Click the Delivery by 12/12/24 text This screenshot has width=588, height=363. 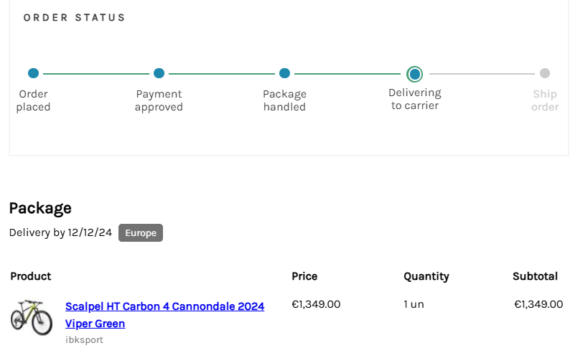click(x=60, y=233)
